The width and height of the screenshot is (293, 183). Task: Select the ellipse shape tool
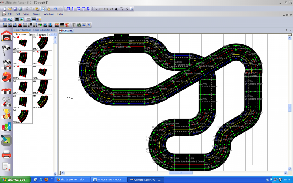pyautogui.click(x=106, y=8)
